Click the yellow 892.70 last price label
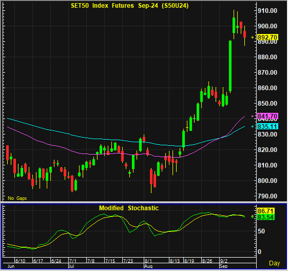This screenshot has height=271, width=288. coord(267,37)
